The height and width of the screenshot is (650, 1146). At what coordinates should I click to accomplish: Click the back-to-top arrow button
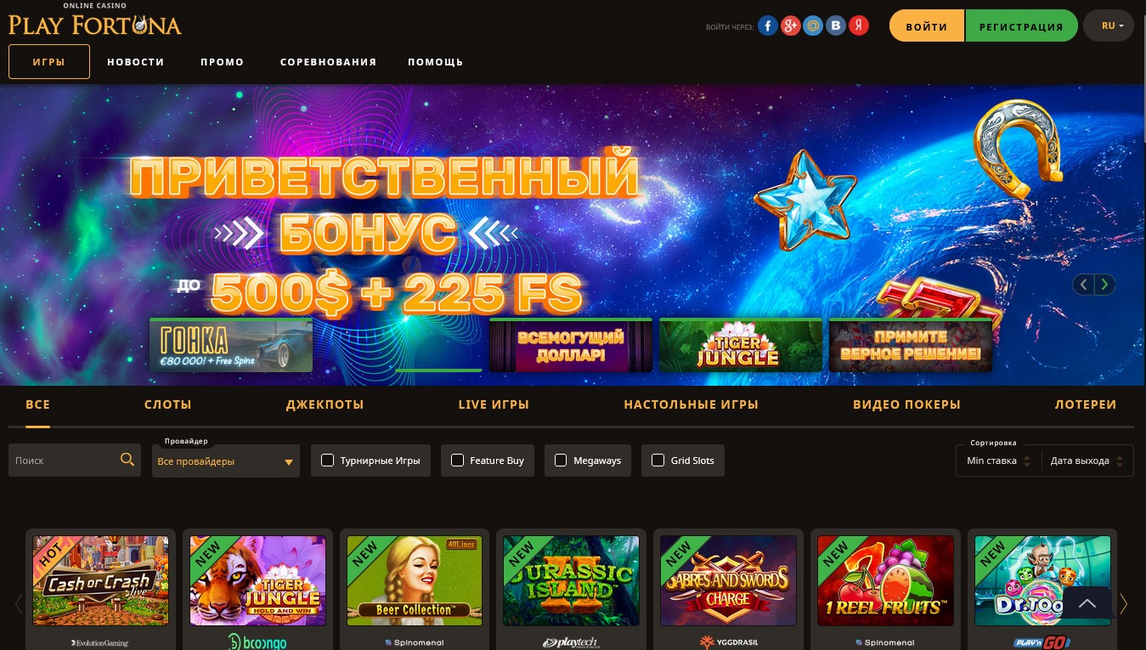click(x=1087, y=602)
